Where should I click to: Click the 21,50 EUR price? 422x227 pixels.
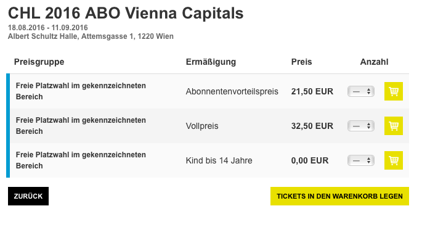(x=312, y=91)
